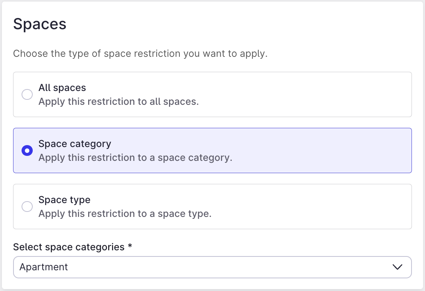Click the highlighted Space category card
This screenshot has width=425, height=291.
tap(212, 150)
